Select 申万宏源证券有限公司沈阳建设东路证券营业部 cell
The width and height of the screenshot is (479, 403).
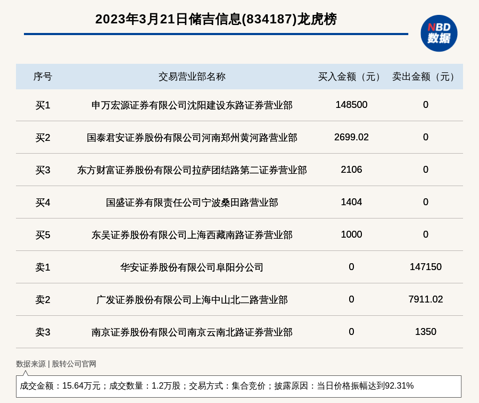[192, 105]
